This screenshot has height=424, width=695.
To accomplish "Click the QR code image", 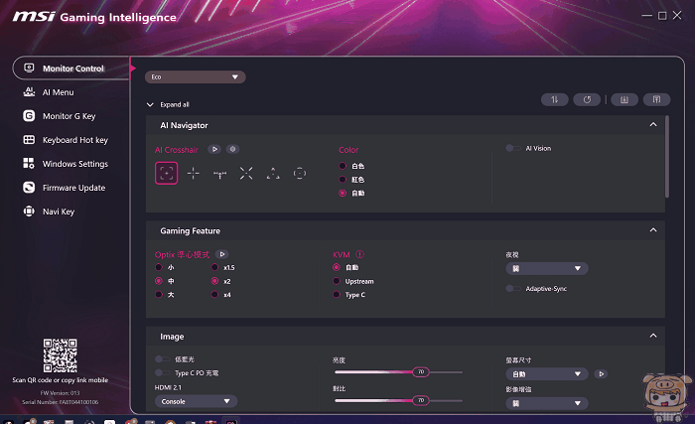I will (62, 355).
